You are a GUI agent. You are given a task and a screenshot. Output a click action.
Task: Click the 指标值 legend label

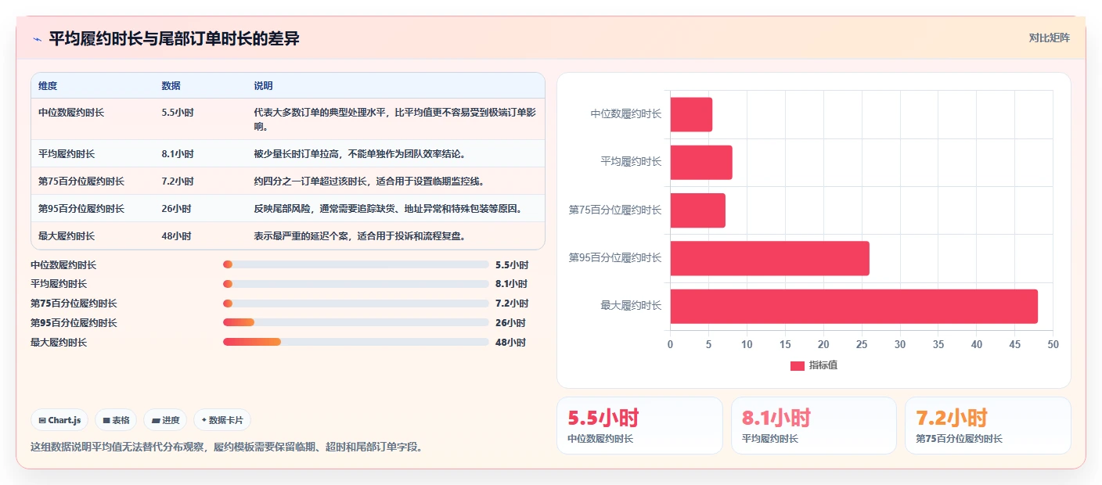tap(823, 366)
